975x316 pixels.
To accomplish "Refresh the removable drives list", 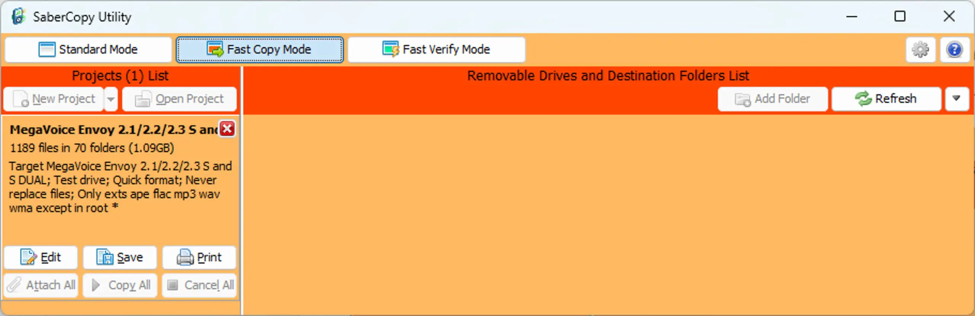I will (886, 99).
